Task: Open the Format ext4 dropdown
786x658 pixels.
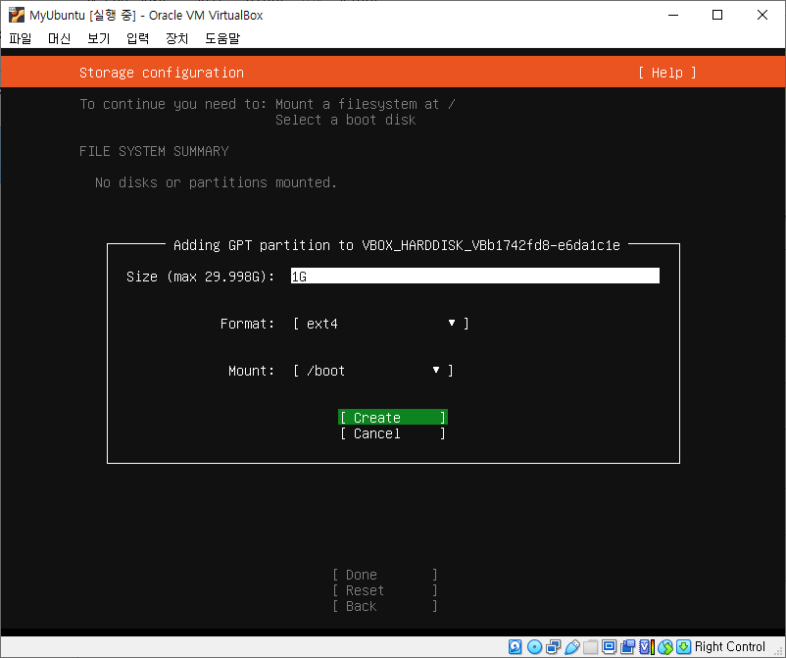Action: (x=381, y=324)
